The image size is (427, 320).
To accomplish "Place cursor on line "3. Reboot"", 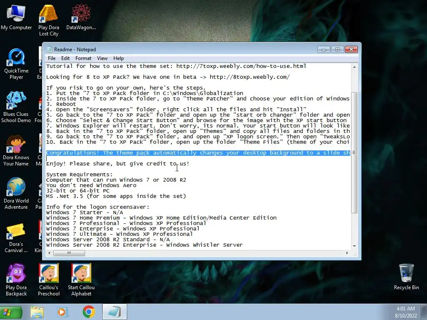I will [x=61, y=104].
